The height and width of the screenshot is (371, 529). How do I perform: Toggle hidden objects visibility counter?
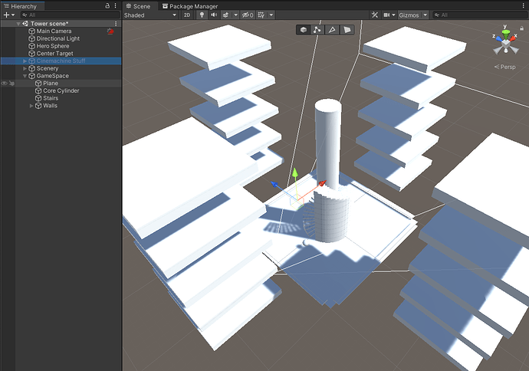248,15
